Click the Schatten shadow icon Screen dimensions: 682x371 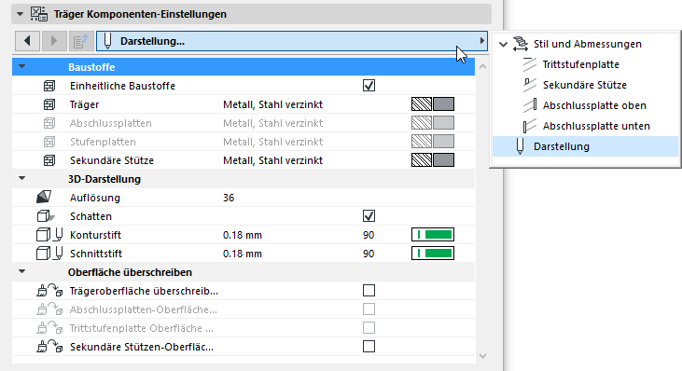click(x=45, y=216)
